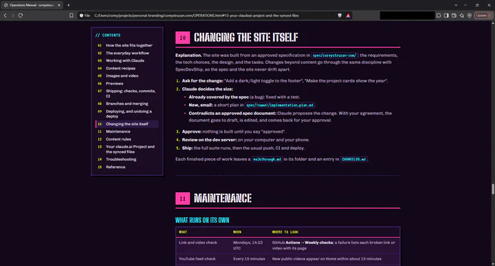This screenshot has width=495, height=266.
Task: Click the "WHERE TO LOOK" column header
Action: [x=285, y=232]
